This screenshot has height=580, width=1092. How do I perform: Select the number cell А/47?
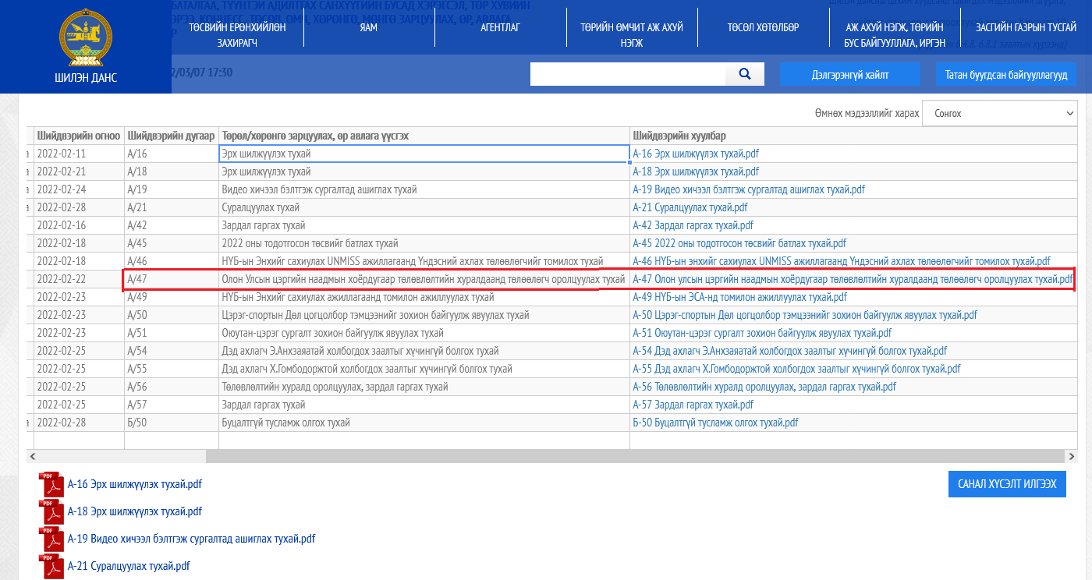click(172, 279)
